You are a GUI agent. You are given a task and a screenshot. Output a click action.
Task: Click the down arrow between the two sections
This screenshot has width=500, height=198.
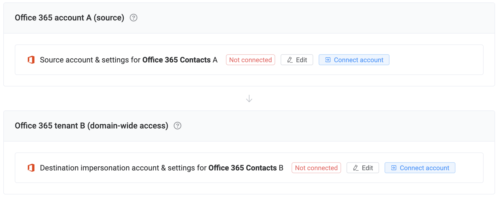point(249,98)
